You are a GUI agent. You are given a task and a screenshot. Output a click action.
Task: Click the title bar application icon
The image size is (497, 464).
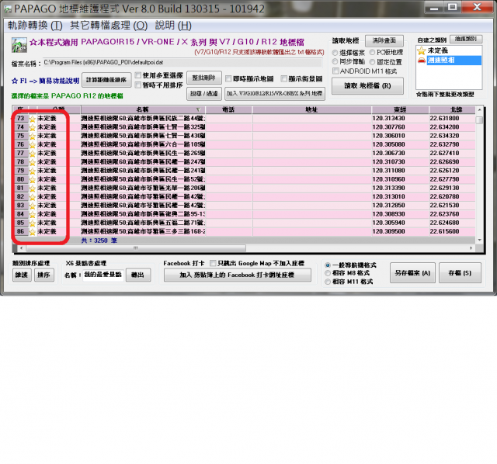[8, 9]
